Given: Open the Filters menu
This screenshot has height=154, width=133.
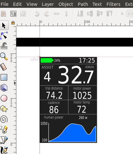Looking at the screenshot, I should click(x=113, y=4).
